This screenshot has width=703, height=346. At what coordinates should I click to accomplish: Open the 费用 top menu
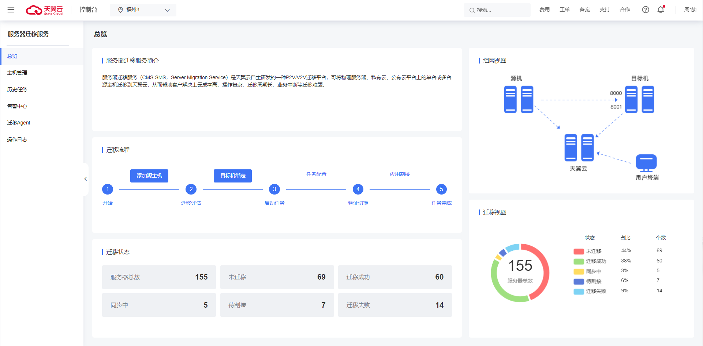coord(545,10)
